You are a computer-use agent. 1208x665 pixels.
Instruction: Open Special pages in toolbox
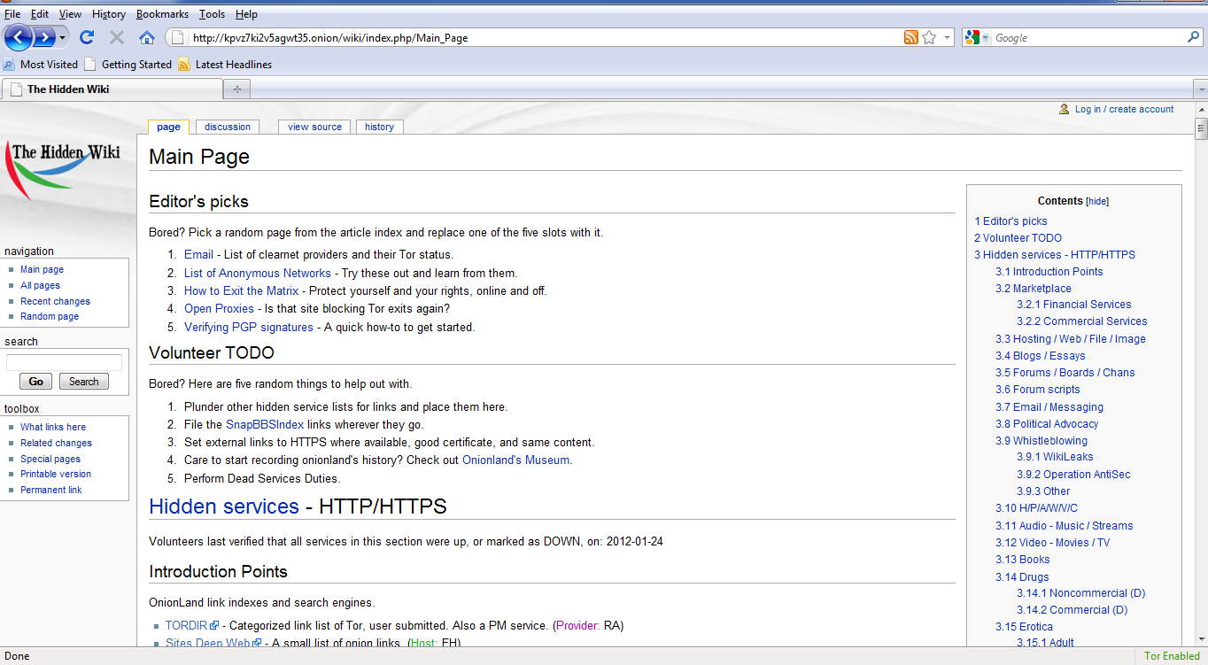coord(50,459)
